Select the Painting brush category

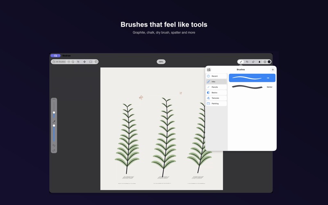click(216, 104)
